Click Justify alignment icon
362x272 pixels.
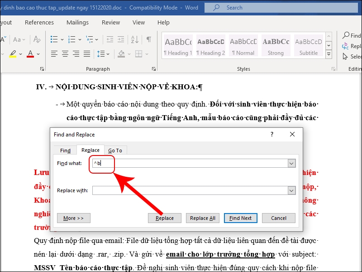pos(86,54)
